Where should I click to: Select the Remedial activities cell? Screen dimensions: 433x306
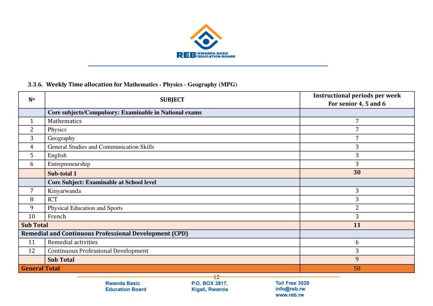coord(73,243)
